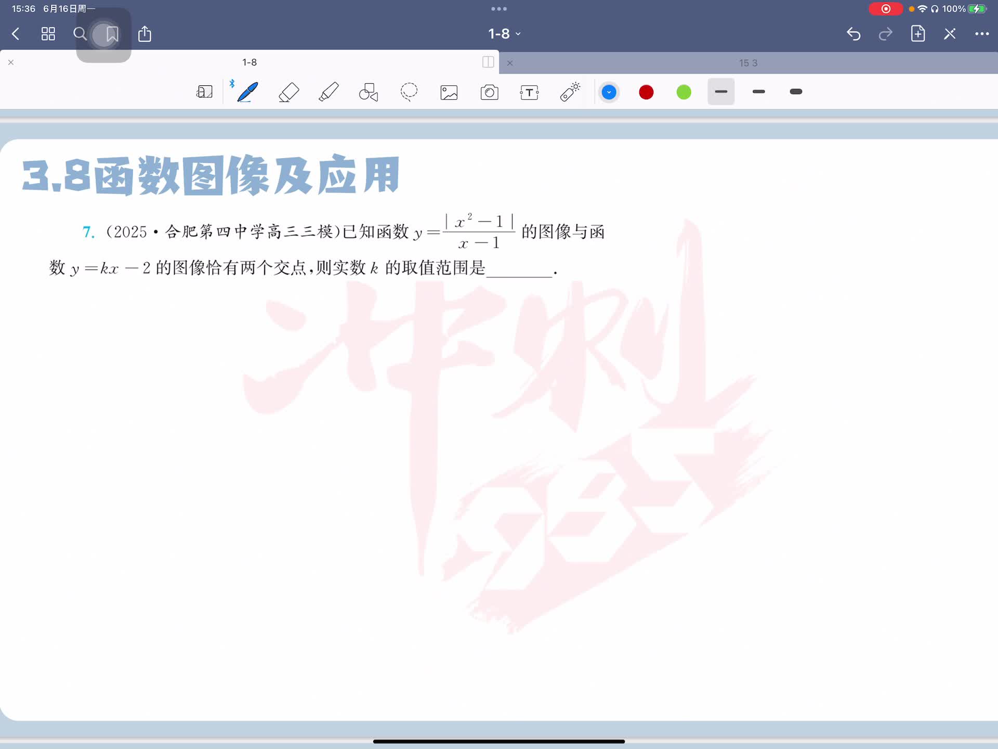Activate the Laser pointer tool
The width and height of the screenshot is (998, 749).
(570, 92)
